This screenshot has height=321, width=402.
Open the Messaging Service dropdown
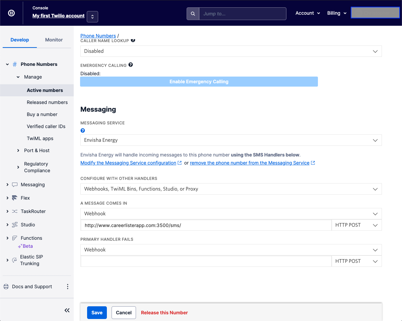click(x=231, y=140)
